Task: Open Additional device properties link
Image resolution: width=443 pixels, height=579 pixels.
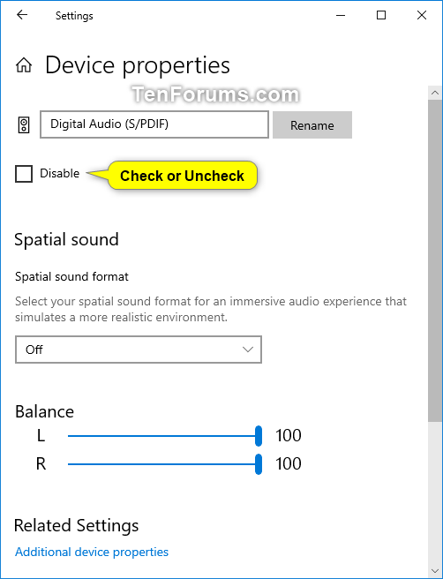Action: 92,552
